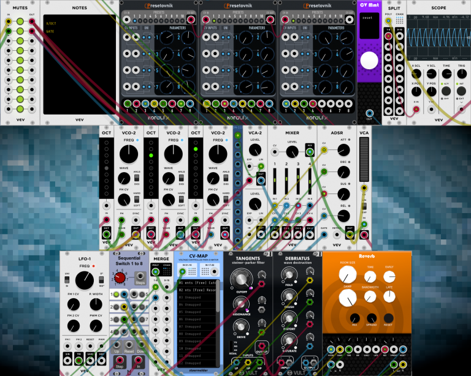This screenshot has height=376, width=471.
Task: Click the Reverb ROOM SIZE knob
Action: pyautogui.click(x=348, y=275)
